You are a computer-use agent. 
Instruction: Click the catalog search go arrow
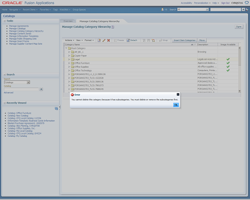coord(41,89)
